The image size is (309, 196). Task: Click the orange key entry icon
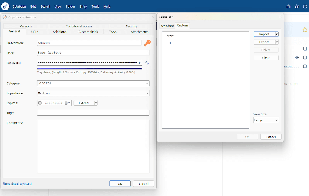(x=147, y=43)
